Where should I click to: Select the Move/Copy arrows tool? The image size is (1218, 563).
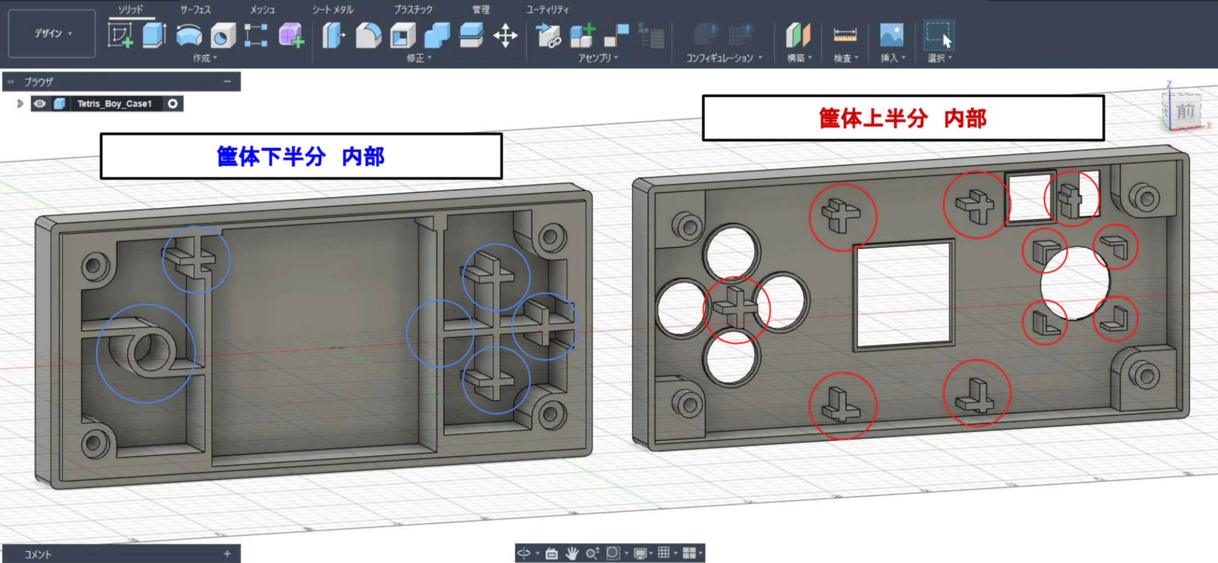coord(505,35)
